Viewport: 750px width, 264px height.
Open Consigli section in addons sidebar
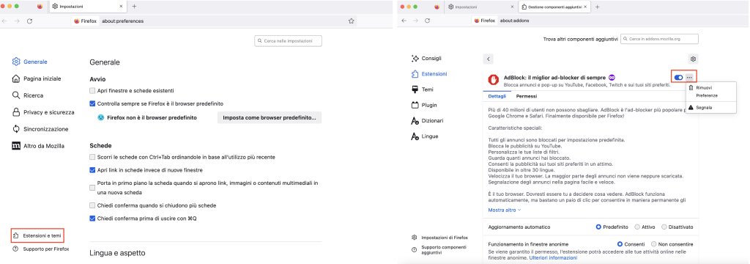[x=426, y=59]
